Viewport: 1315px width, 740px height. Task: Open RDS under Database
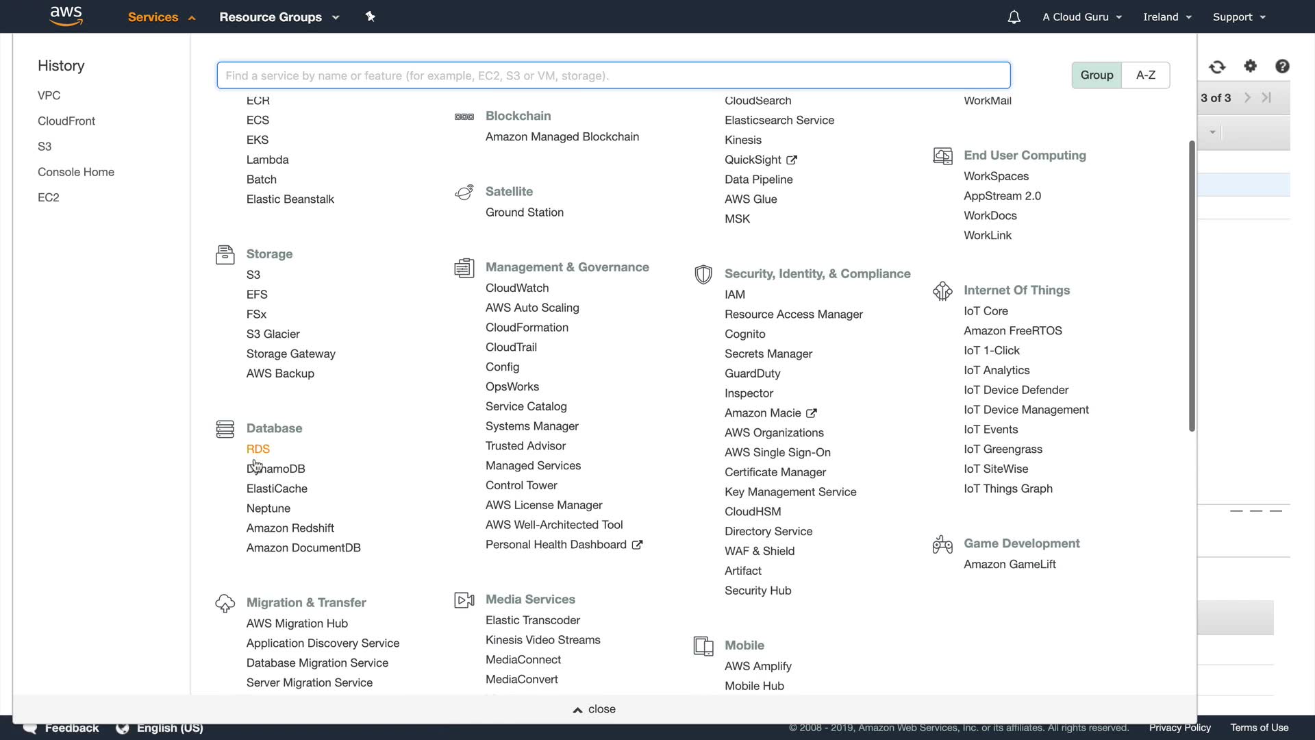258,449
